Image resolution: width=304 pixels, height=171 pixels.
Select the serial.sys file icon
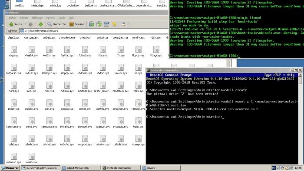(31, 121)
